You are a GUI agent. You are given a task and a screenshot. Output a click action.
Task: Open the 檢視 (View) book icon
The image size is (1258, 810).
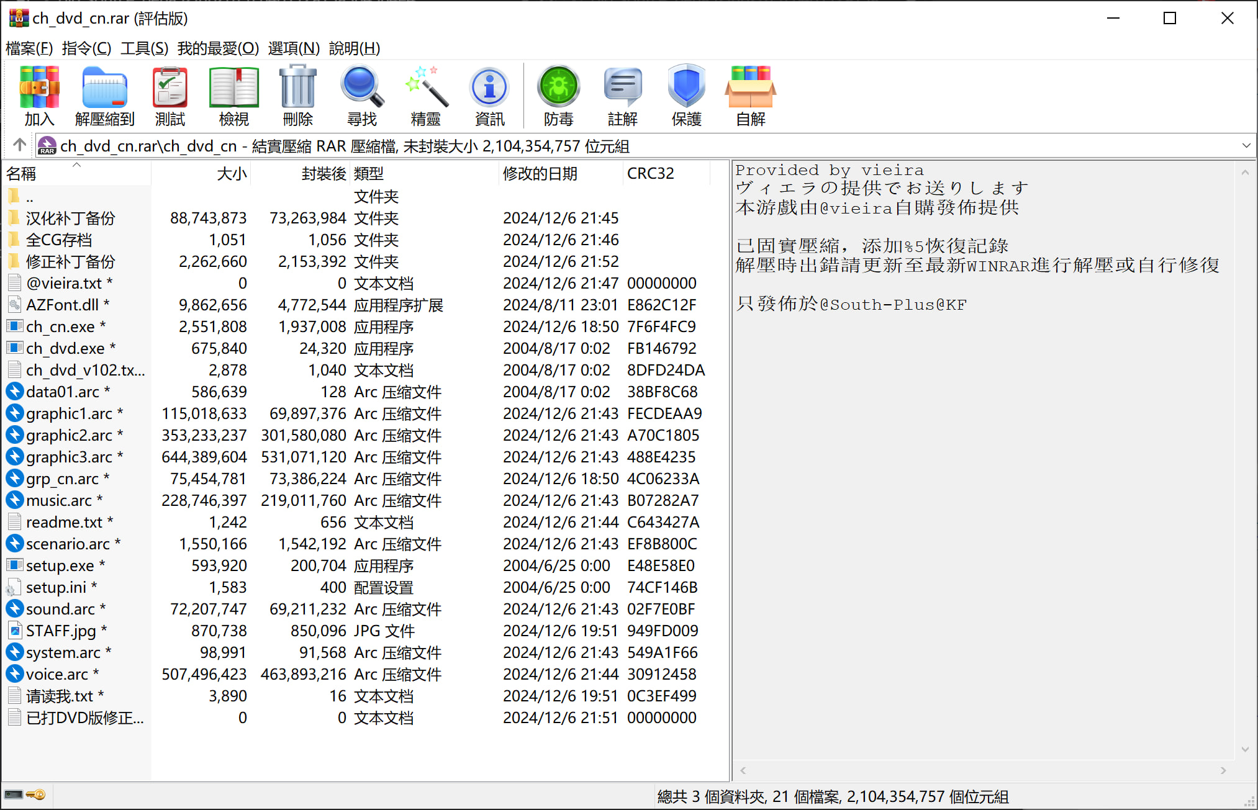tap(233, 96)
